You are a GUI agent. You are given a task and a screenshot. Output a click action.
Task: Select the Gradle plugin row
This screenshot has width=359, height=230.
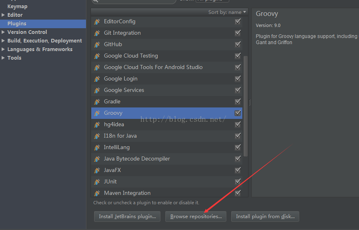167,102
